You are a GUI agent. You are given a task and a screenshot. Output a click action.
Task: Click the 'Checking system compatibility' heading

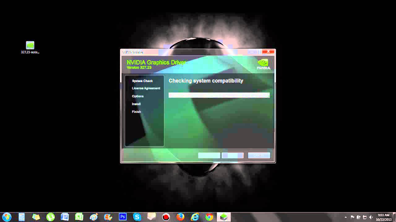pyautogui.click(x=206, y=81)
